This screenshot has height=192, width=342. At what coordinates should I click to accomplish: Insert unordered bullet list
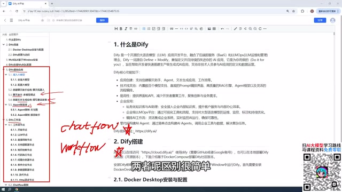(144, 29)
